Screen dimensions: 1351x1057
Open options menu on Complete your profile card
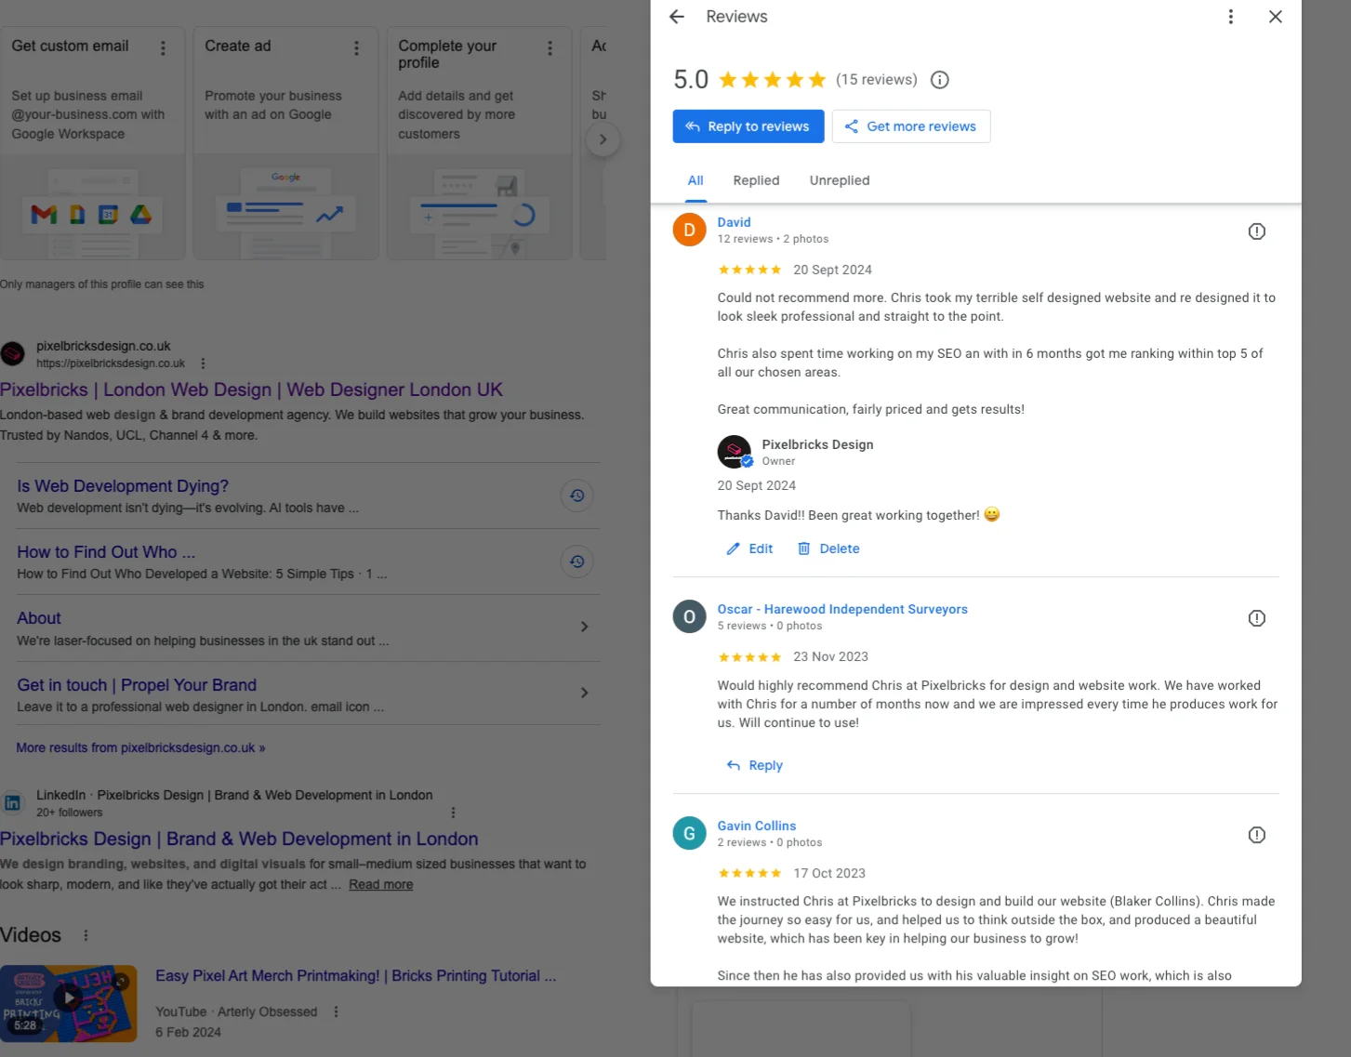[550, 47]
